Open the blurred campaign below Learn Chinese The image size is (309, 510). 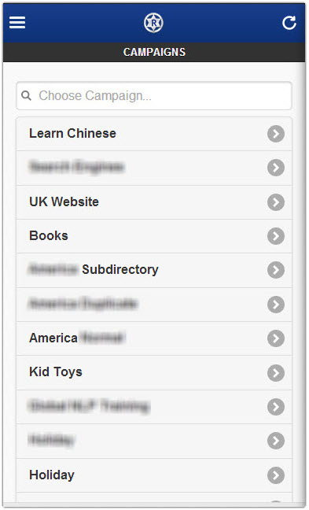pyautogui.click(x=154, y=168)
